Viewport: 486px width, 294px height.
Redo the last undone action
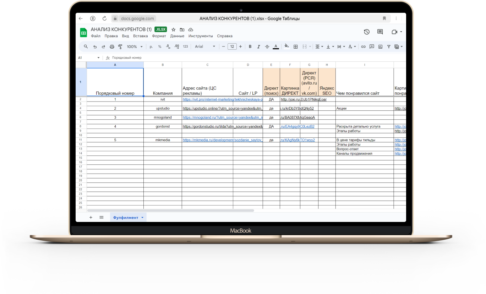pos(103,47)
